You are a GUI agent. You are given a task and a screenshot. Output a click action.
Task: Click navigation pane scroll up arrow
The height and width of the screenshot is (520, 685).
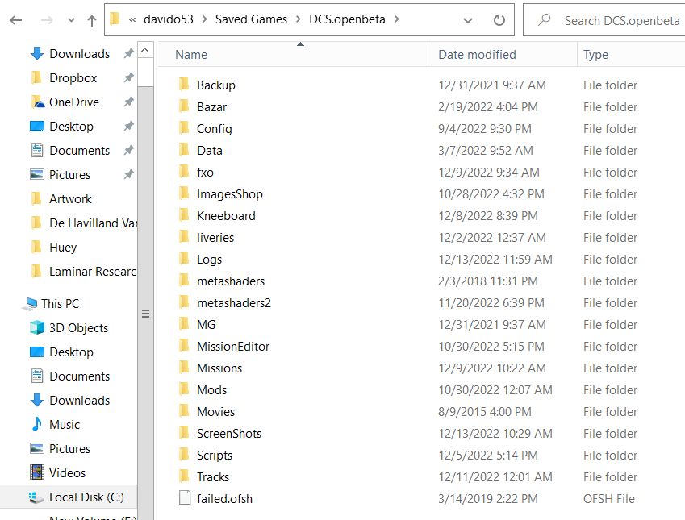click(x=145, y=51)
